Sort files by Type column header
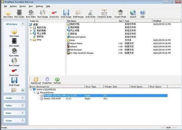182x130 pixels. click(138, 21)
